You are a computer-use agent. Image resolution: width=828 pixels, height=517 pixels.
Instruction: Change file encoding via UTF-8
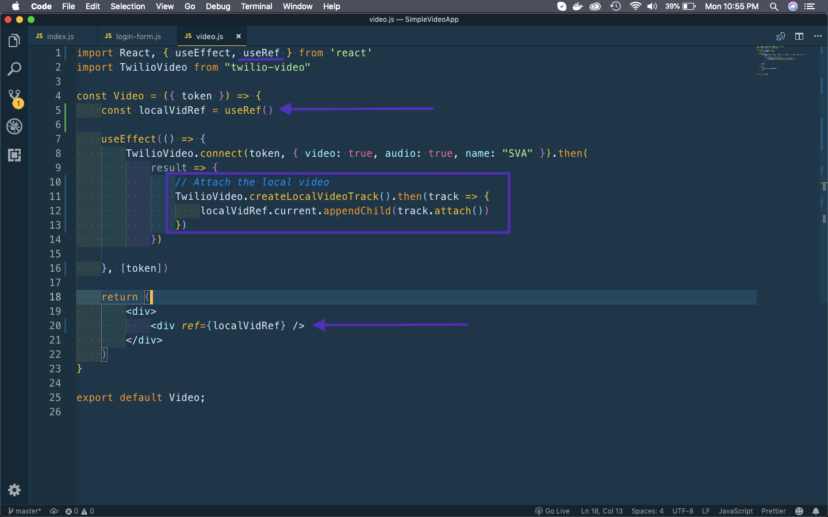click(x=683, y=511)
